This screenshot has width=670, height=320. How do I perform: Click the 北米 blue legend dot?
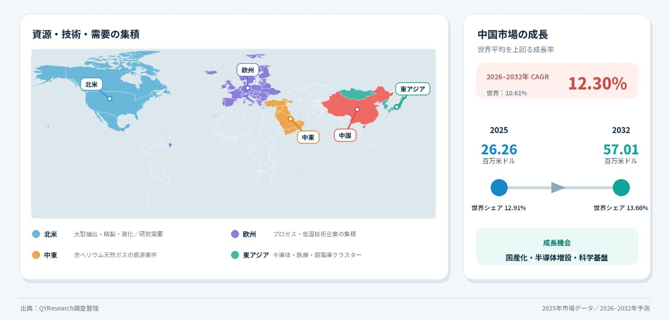point(36,234)
